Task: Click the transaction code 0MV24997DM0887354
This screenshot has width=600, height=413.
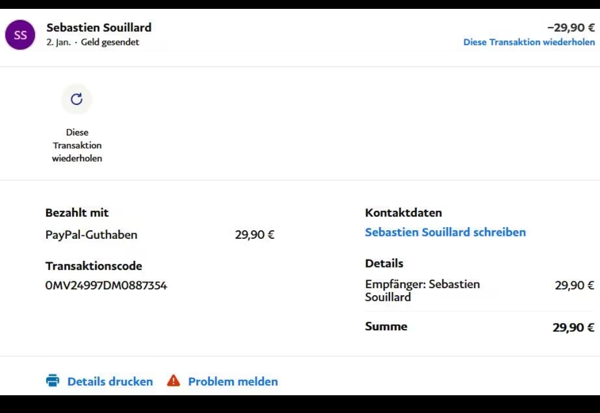Action: [x=106, y=286]
